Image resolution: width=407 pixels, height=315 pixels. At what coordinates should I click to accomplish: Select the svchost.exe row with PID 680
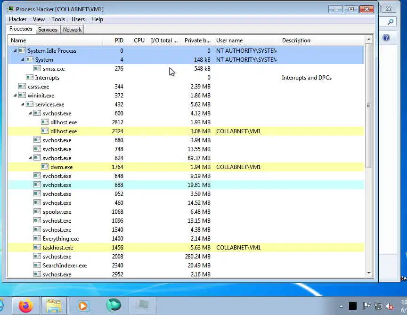tap(186, 140)
